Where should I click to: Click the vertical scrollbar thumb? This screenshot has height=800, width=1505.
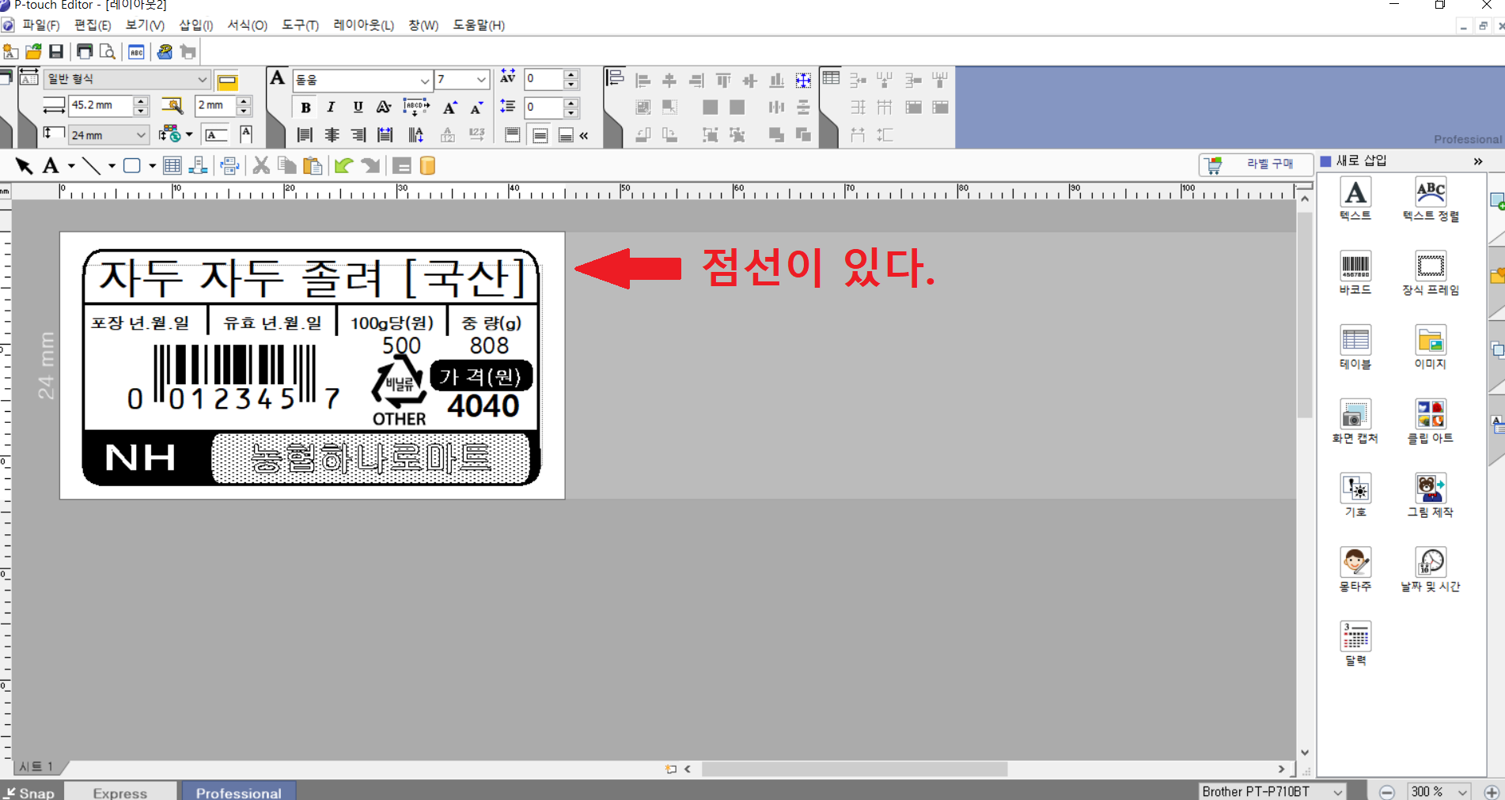tap(1305, 314)
